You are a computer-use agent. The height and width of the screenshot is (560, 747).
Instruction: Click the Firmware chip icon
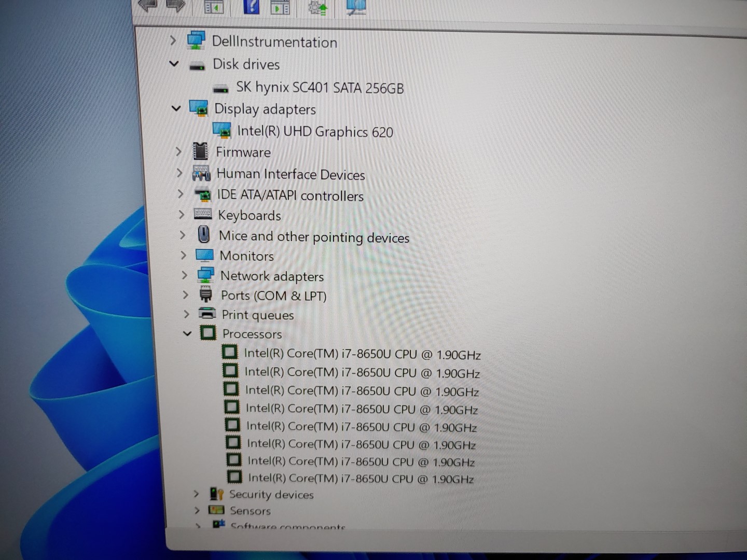point(200,151)
